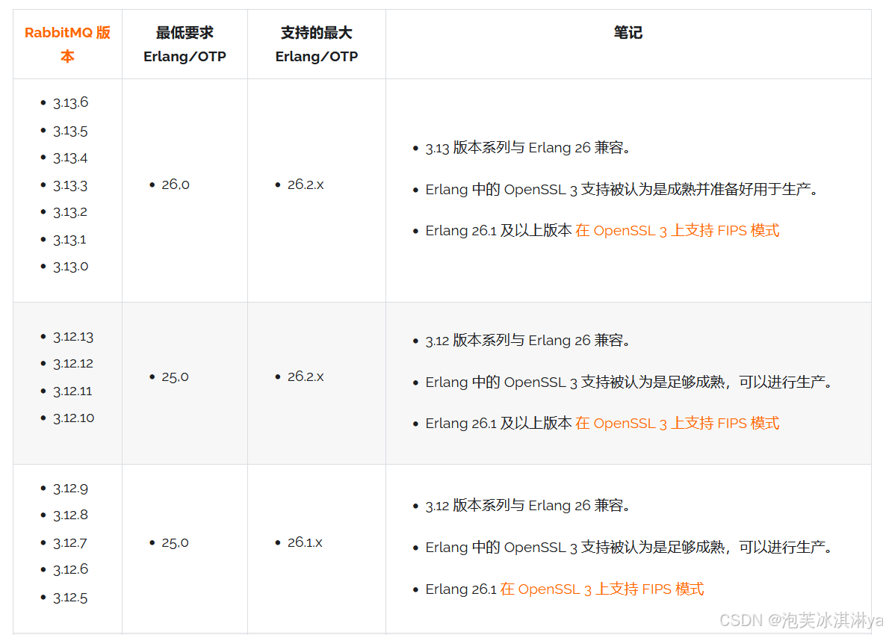Click '3.12 版本系列与 Erlang 26 兼容' in 3.12.13 row
Image resolution: width=886 pixels, height=635 pixels.
tap(527, 340)
